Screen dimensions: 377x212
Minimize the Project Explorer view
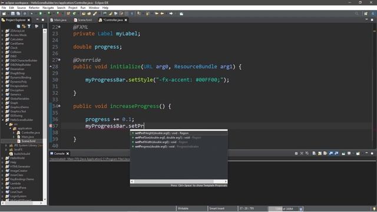[37, 19]
